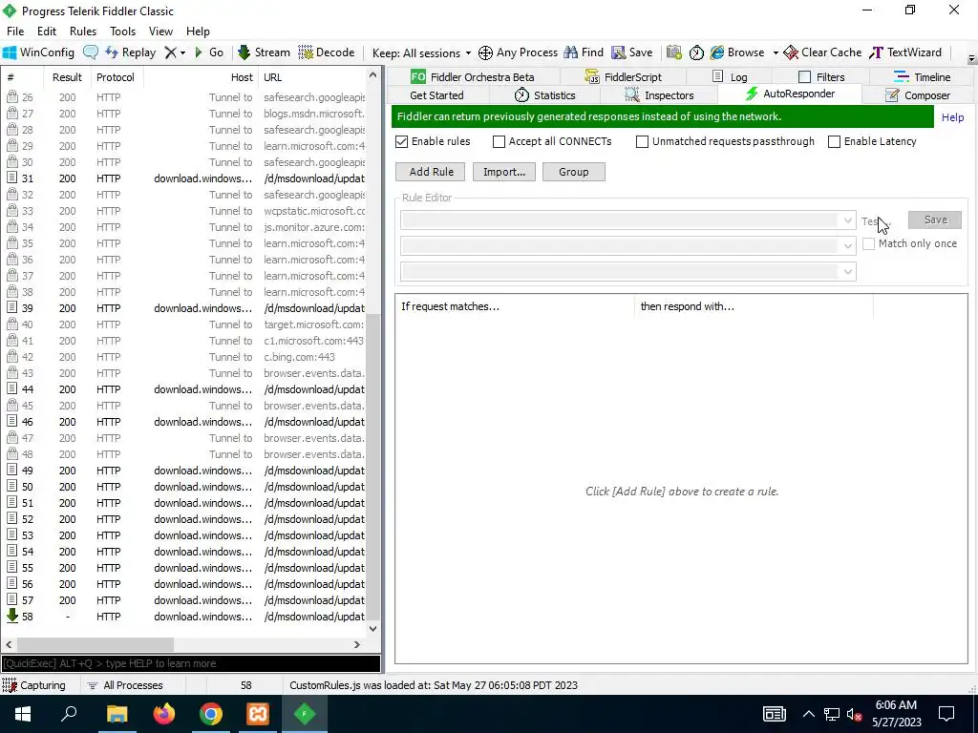Toggle Stream mode
Image resolution: width=978 pixels, height=733 pixels.
(x=264, y=52)
